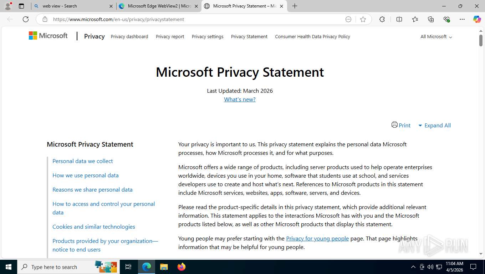Jump to 'How to access and control your personal data'
The width and height of the screenshot is (485, 274).
coord(104,208)
